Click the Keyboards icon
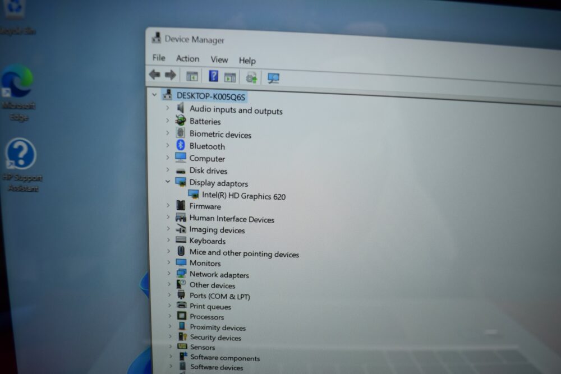 181,239
